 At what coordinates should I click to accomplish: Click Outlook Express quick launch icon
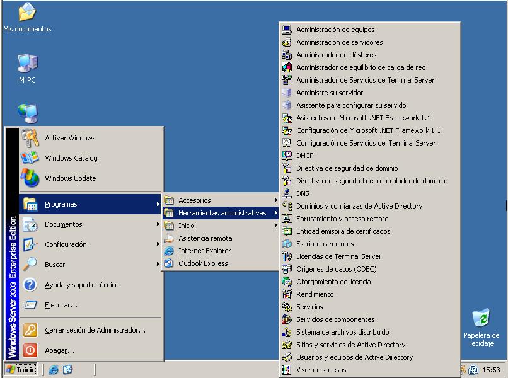[67, 370]
